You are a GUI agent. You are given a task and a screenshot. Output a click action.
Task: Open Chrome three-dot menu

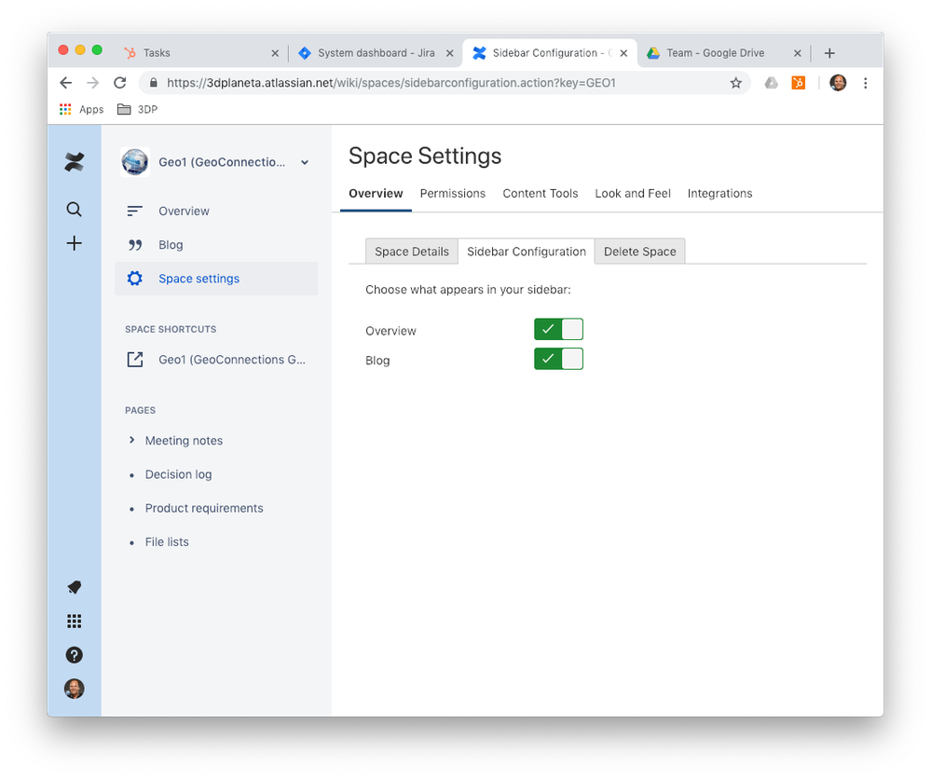[865, 83]
